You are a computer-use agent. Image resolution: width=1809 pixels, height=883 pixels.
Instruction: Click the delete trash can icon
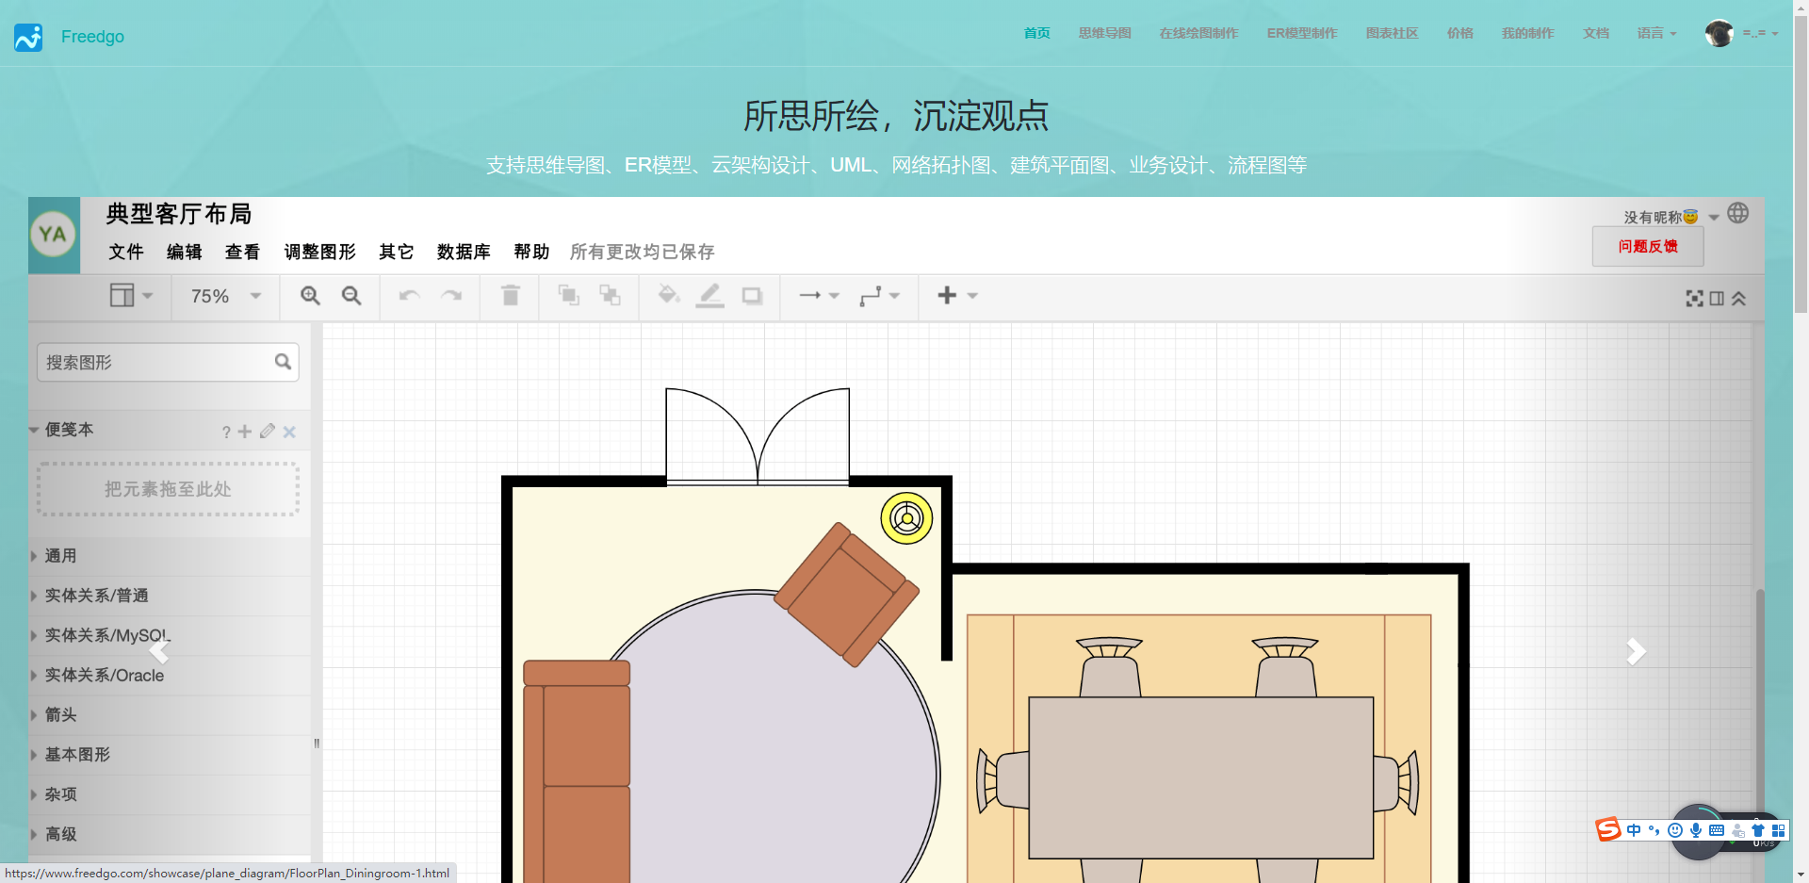point(511,296)
